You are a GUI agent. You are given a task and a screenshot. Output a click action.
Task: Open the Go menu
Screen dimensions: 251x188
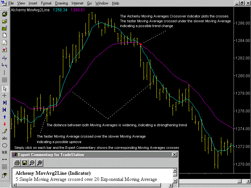pos(89,3)
